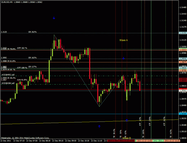Click the 'ER 162%' level label
Screen dimensions: 187x143
[32, 58]
